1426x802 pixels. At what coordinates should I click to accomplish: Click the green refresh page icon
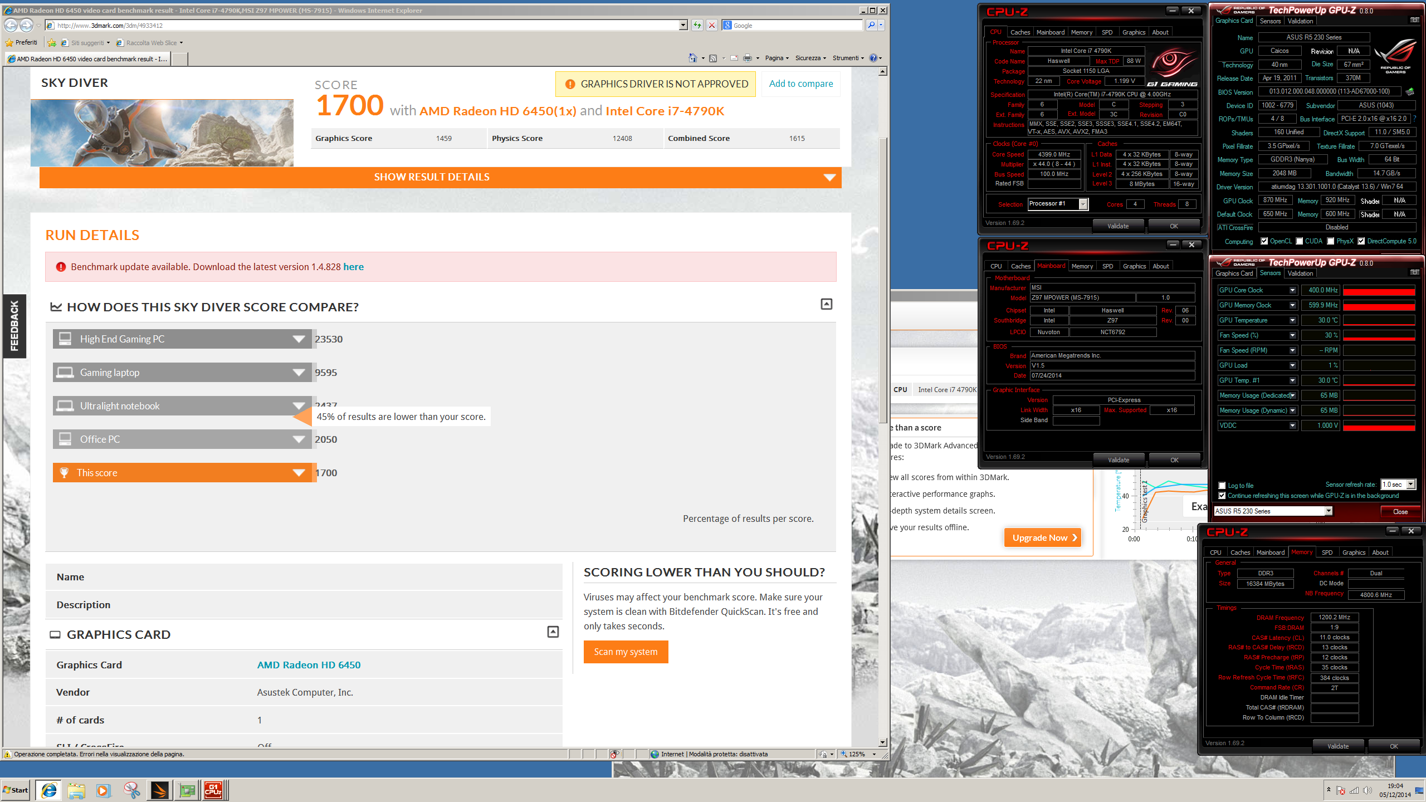tap(697, 25)
